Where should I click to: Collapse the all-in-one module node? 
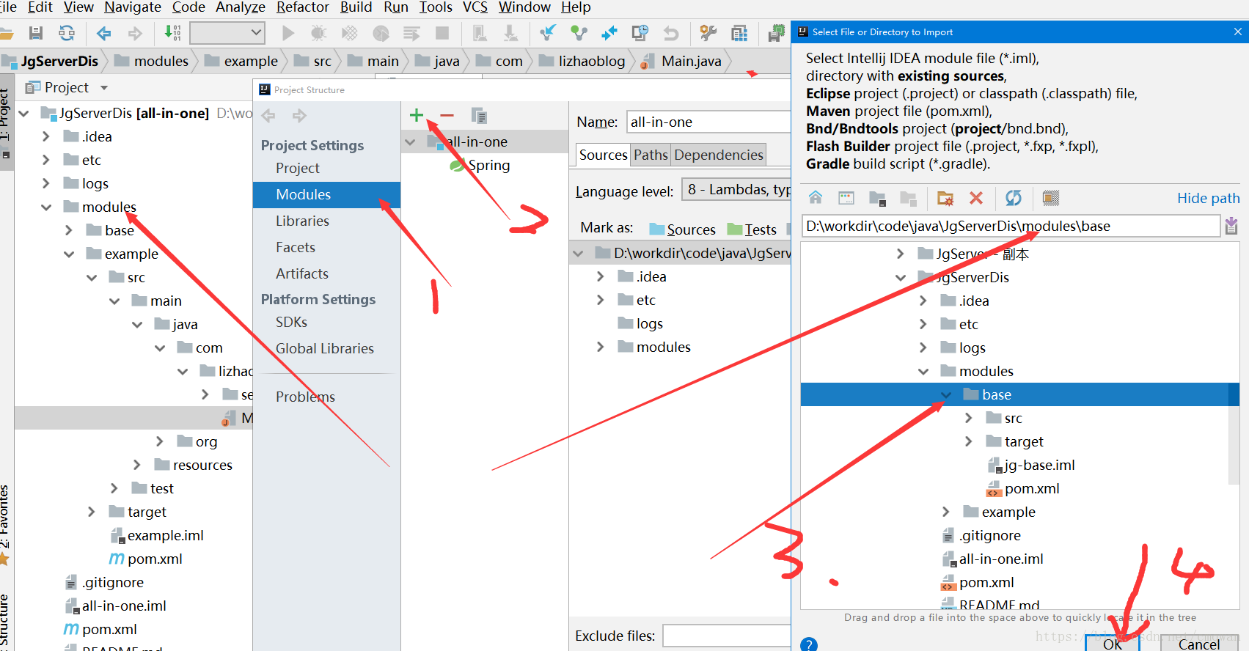coord(411,142)
